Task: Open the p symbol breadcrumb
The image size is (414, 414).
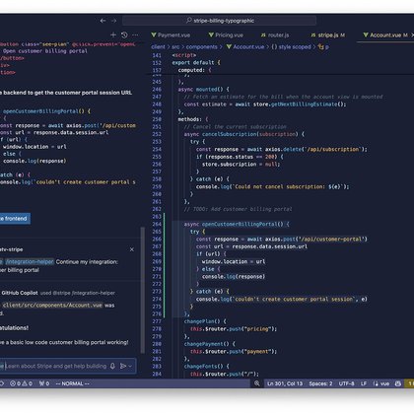Action: 323,47
